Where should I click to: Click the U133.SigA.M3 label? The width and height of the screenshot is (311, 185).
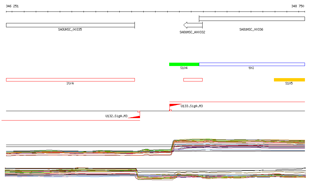[192, 106]
